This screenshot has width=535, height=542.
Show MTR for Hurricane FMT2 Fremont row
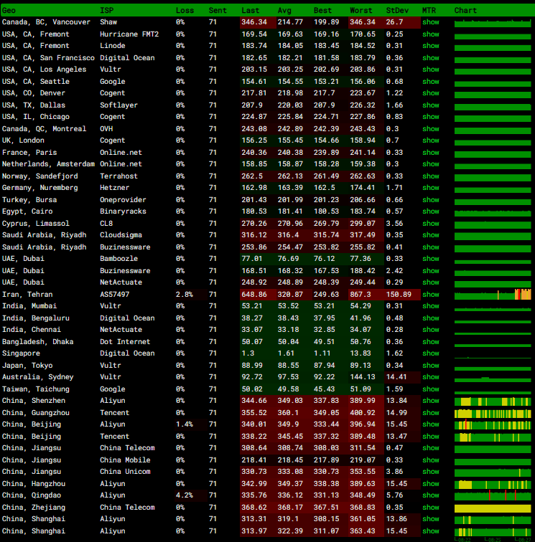430,34
